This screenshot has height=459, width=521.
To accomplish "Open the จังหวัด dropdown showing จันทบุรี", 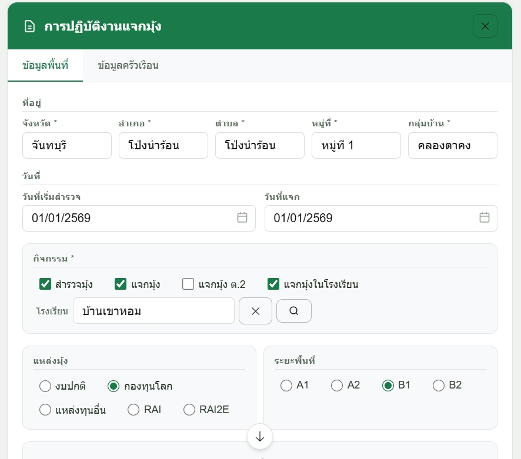I will tap(67, 145).
